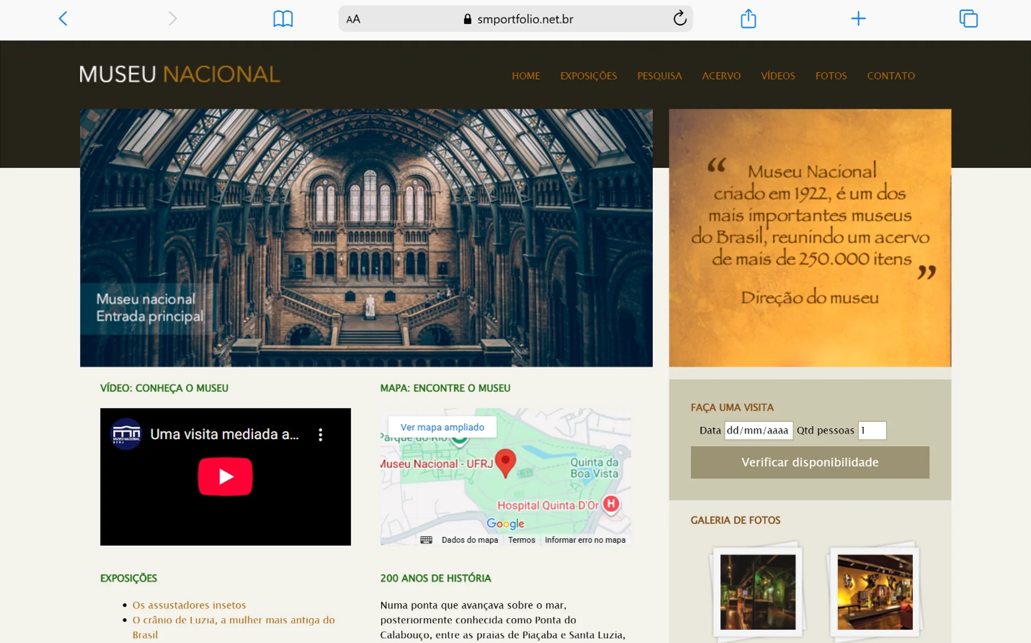
Task: Click Ver mapa ampliado link
Action: coord(442,427)
